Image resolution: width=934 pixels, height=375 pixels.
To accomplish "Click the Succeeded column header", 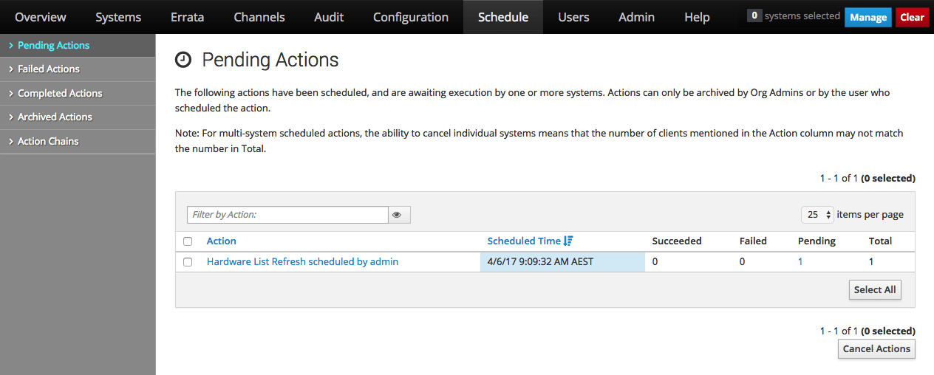I will point(677,241).
